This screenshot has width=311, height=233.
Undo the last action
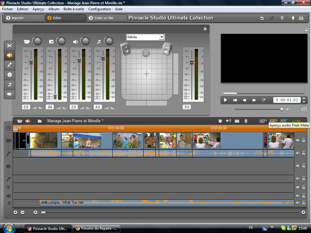pyautogui.click(x=262, y=18)
